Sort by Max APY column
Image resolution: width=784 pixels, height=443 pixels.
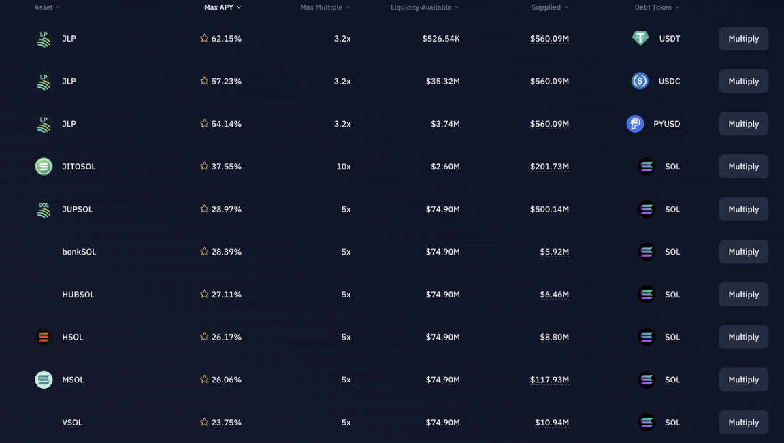pos(223,7)
